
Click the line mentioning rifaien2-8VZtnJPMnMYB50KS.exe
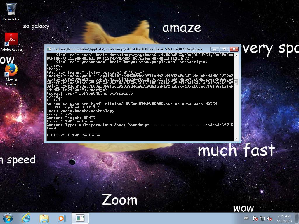pyautogui.click(x=132, y=104)
